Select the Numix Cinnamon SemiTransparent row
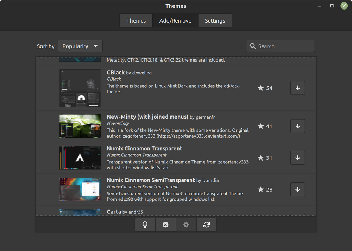This screenshot has width=352, height=251. [176, 189]
